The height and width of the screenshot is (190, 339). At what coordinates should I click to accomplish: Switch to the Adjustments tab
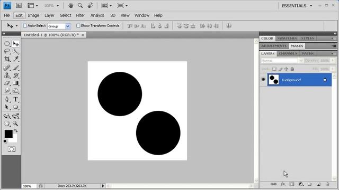click(x=274, y=46)
